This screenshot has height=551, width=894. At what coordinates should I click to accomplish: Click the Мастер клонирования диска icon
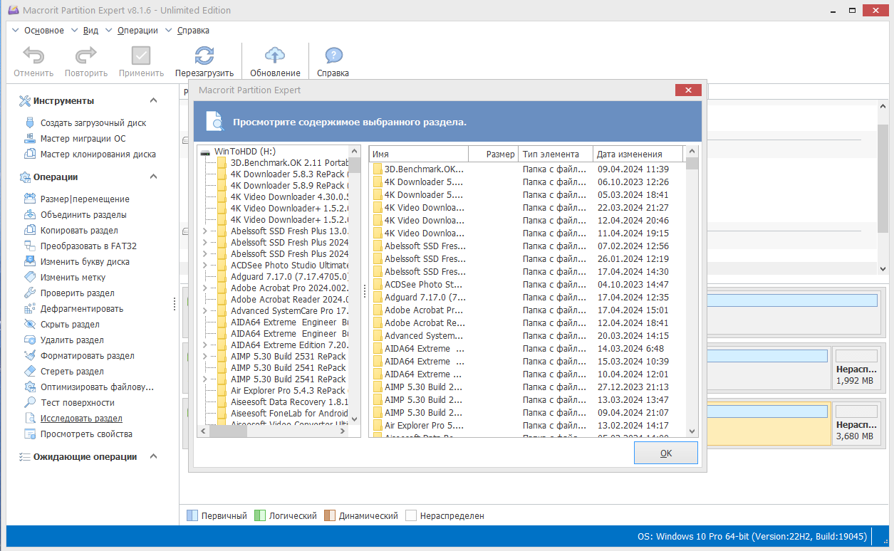pyautogui.click(x=30, y=154)
